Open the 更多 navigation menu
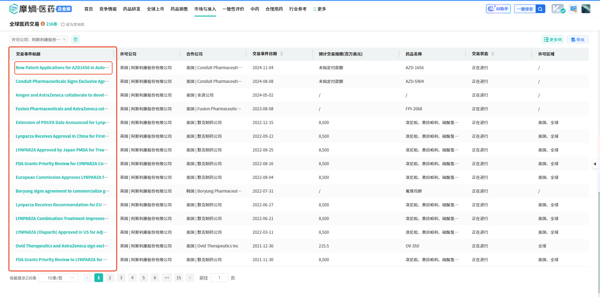This screenshot has height=297, width=600. tap(319, 9)
